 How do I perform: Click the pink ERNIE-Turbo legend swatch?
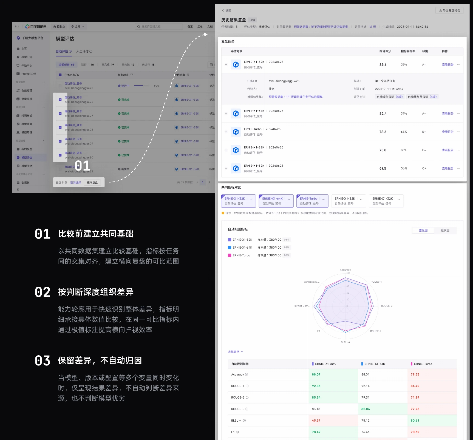(x=230, y=255)
